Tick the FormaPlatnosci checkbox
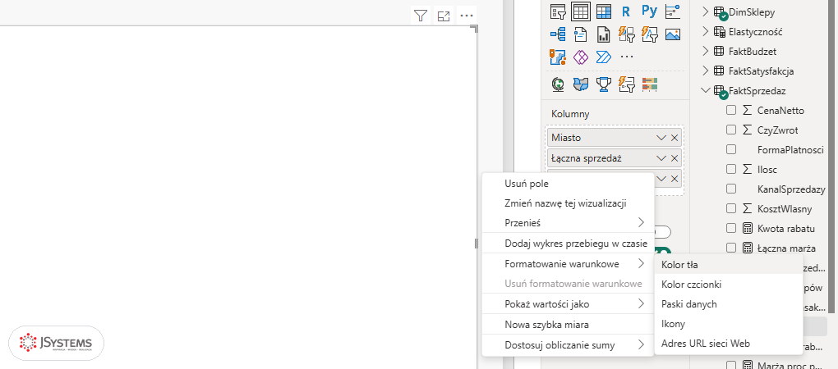Viewport: 838px width, 369px height. pos(731,150)
